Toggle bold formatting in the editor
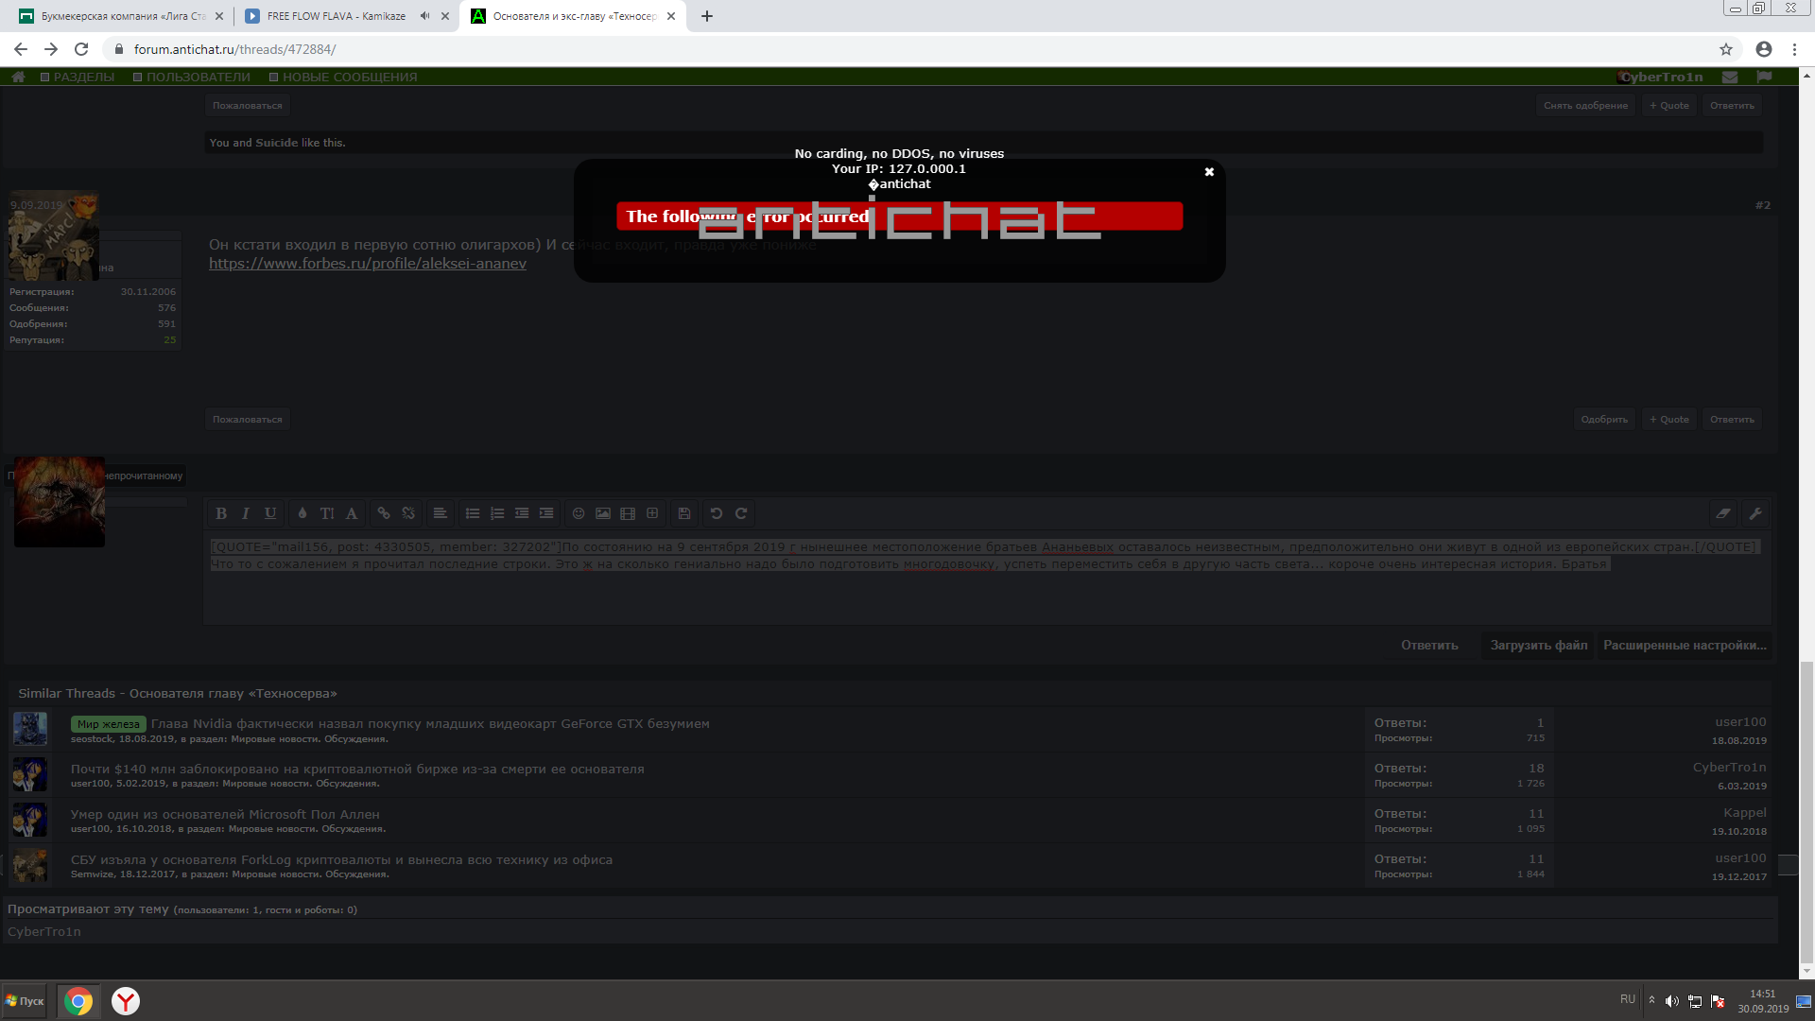Screen dimensions: 1815x1021 point(221,513)
